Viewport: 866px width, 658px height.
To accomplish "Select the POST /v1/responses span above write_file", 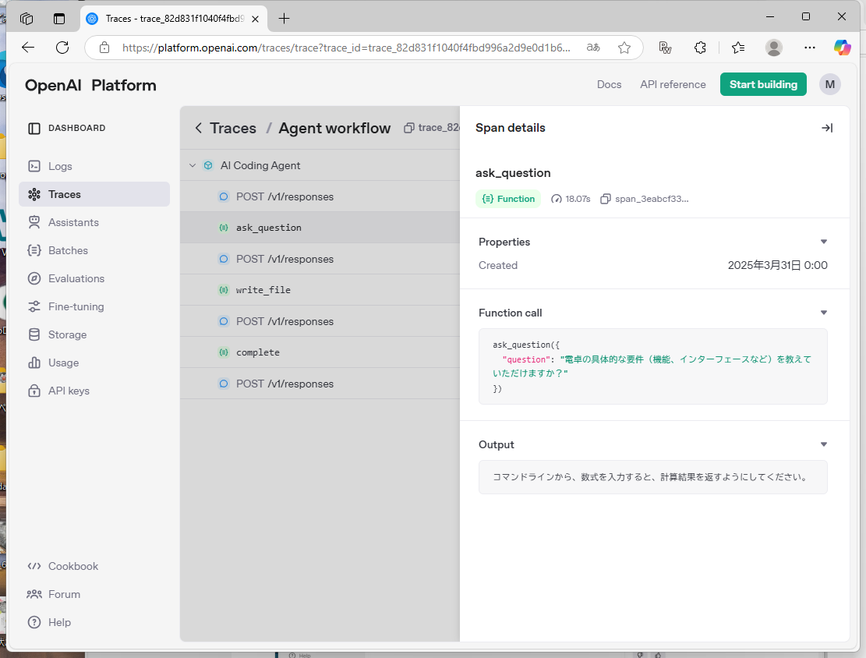I will click(320, 259).
